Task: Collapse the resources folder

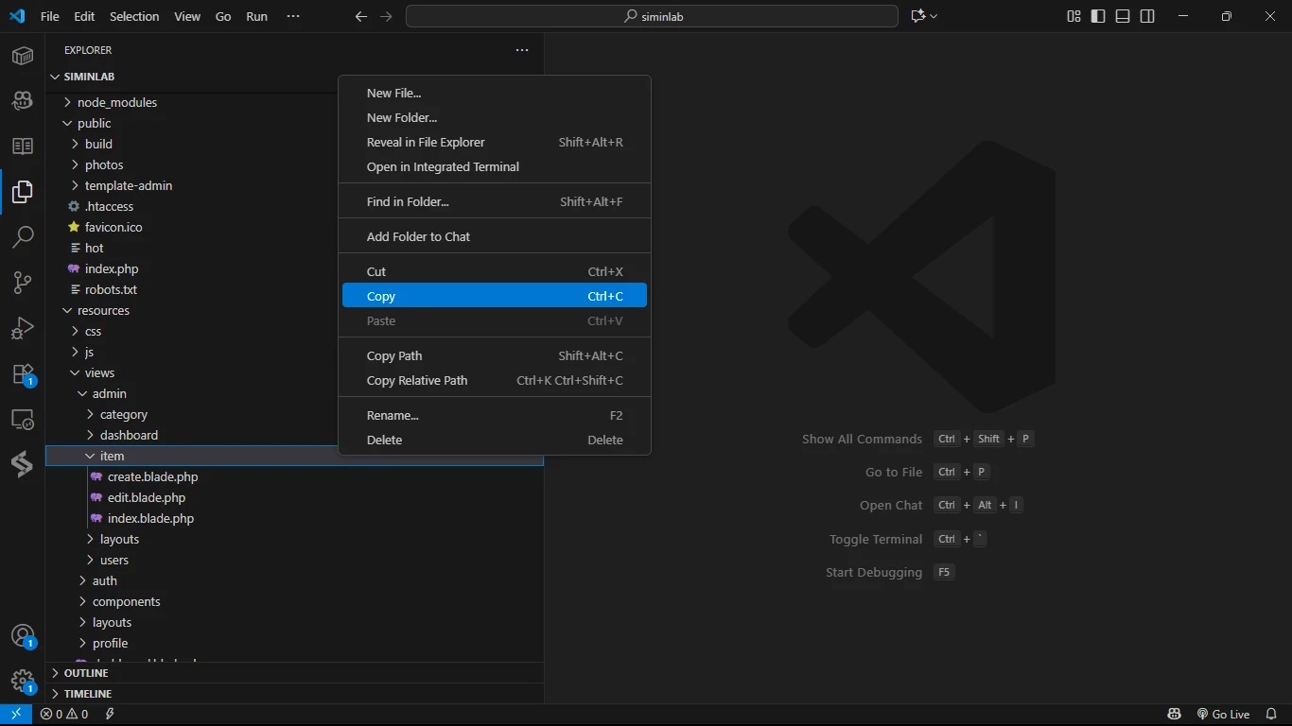Action: pyautogui.click(x=103, y=310)
